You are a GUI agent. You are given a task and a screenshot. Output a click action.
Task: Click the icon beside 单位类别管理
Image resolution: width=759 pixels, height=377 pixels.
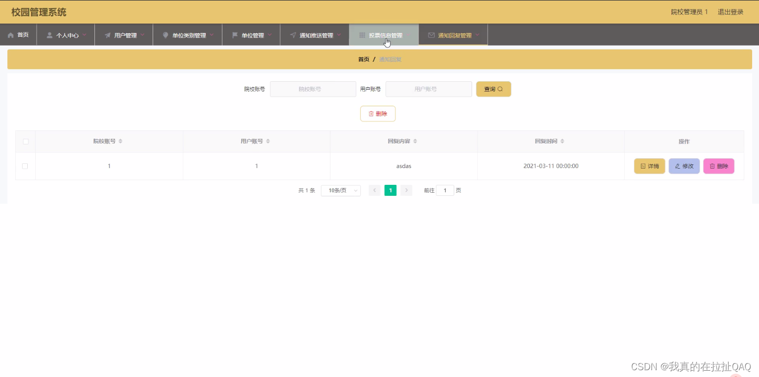pyautogui.click(x=166, y=35)
